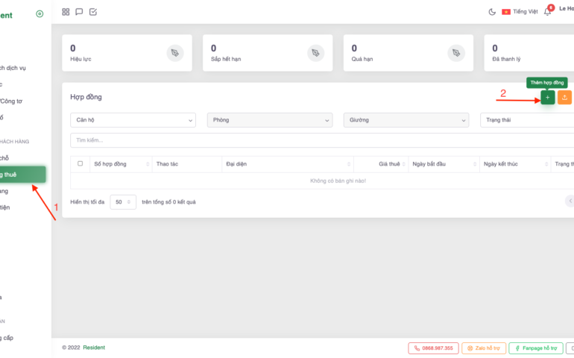Click the sidebar collapse circle icon
The width and height of the screenshot is (574, 358).
pyautogui.click(x=40, y=14)
